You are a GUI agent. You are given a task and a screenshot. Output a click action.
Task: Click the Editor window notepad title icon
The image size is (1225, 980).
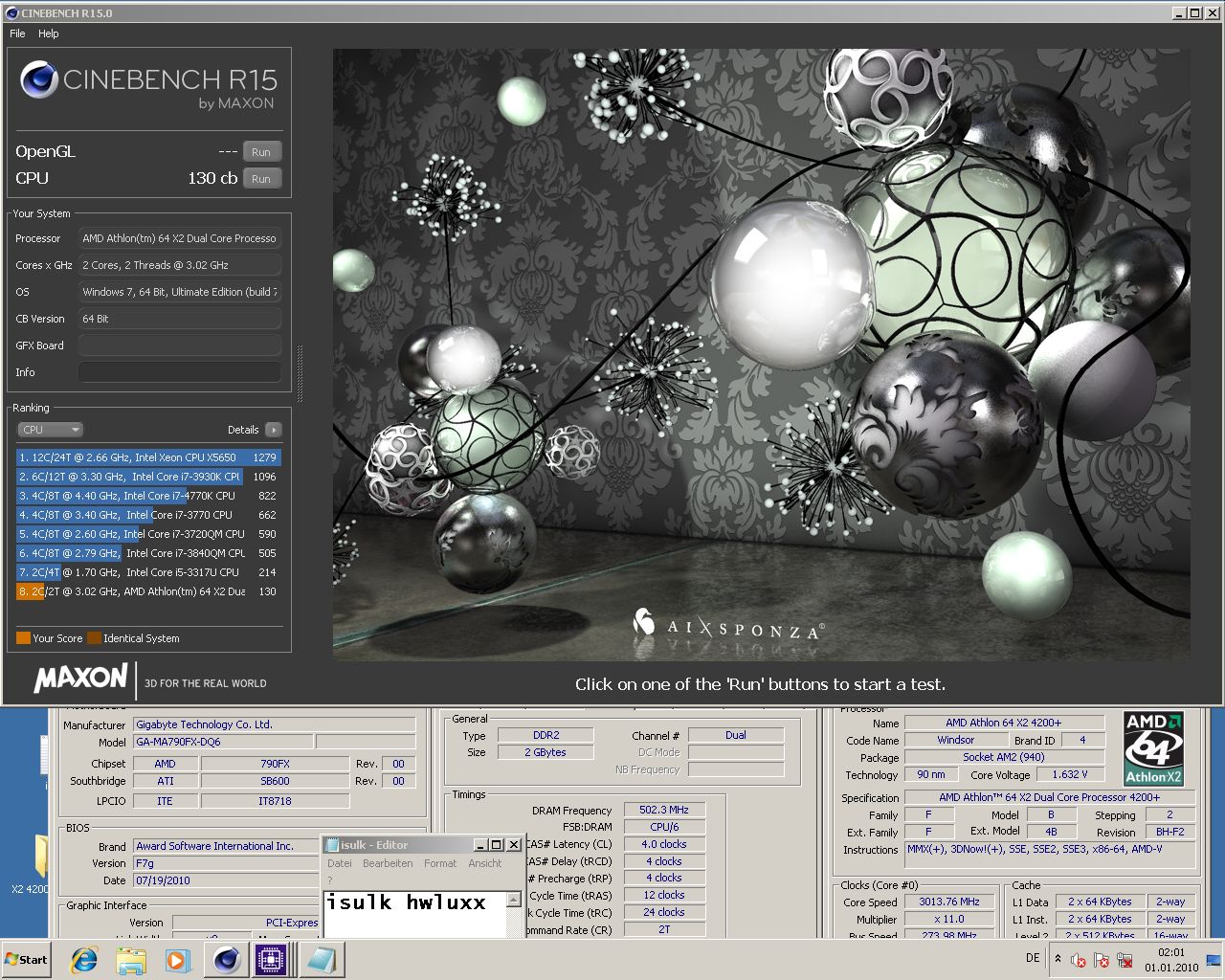[332, 845]
